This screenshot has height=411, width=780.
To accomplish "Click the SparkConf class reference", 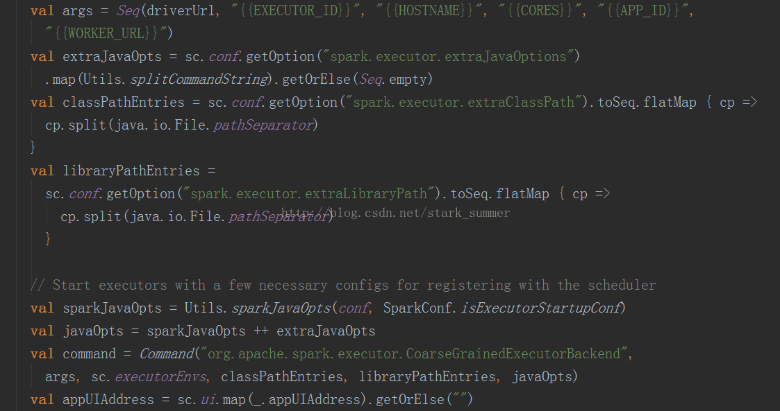I will [417, 308].
